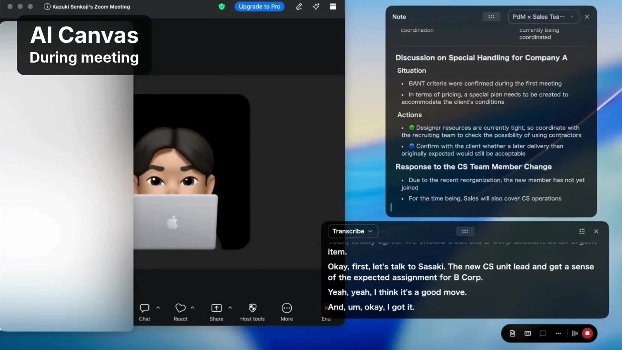Change the gallery view layout icon
The image size is (622, 350).
pyautogui.click(x=333, y=6)
